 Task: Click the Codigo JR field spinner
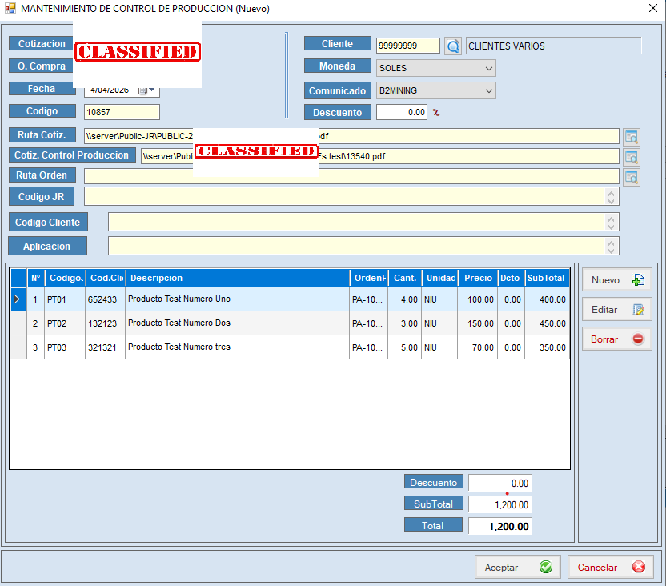pos(612,196)
